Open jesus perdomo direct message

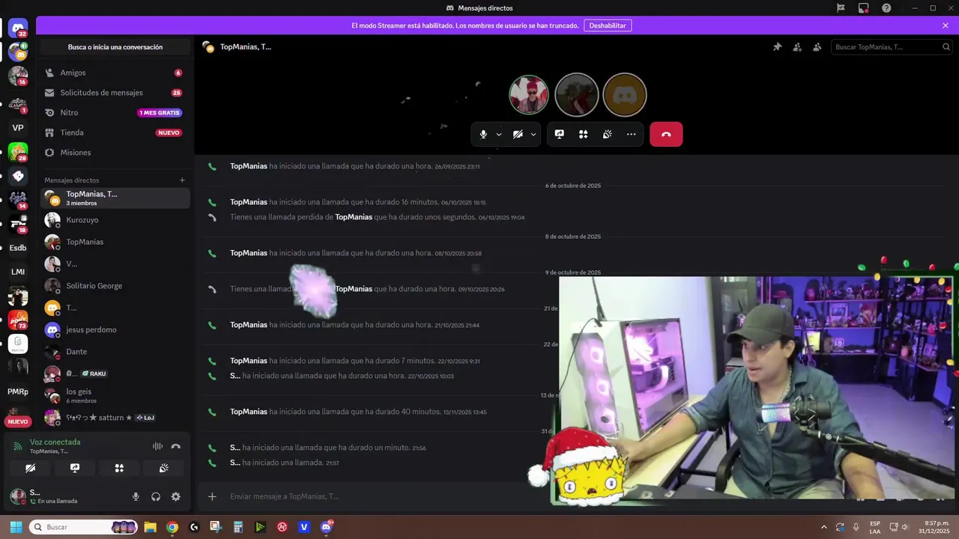115,329
